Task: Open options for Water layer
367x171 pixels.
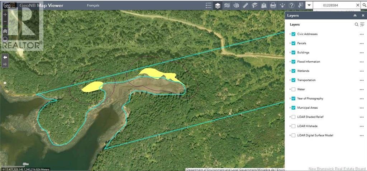Action: click(x=362, y=90)
